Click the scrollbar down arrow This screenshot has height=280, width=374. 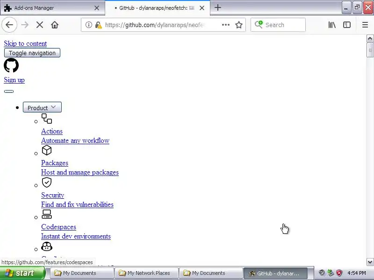pyautogui.click(x=370, y=262)
